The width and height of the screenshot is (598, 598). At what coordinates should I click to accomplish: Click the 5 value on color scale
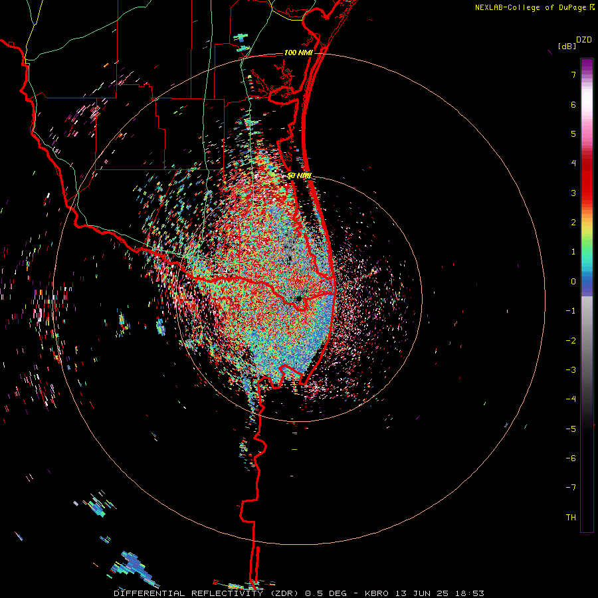573,134
